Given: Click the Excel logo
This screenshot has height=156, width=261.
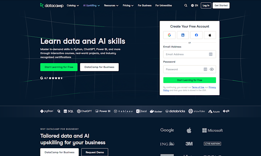Looking at the screenshot, I should pyautogui.click(x=141, y=111).
